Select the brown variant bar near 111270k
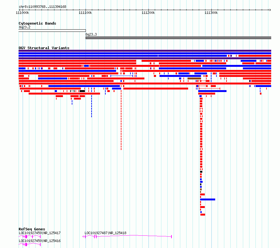 click(194, 78)
